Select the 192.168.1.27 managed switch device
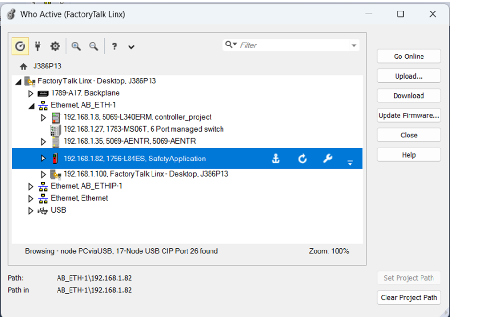Screen dimensions: 503x318 point(143,129)
